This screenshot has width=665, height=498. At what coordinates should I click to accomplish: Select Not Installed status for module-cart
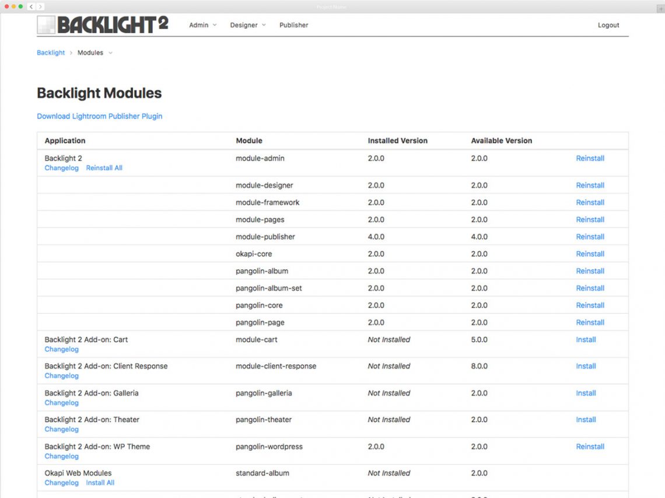[389, 340]
